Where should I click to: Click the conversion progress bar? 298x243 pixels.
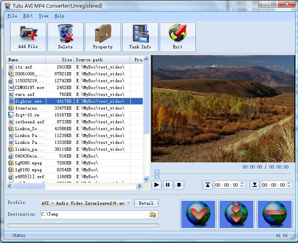coord(83,226)
